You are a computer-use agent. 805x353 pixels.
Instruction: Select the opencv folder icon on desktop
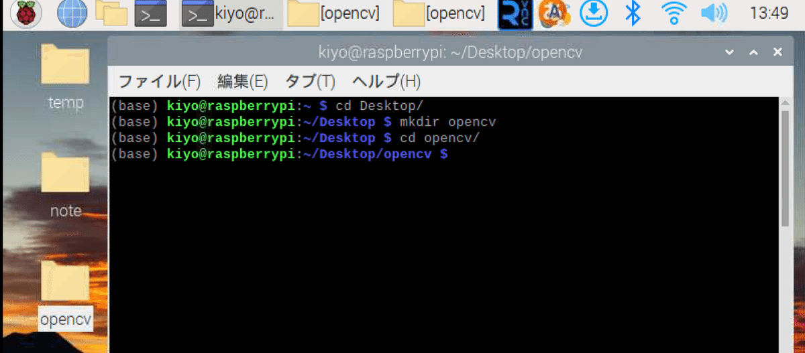pos(65,280)
